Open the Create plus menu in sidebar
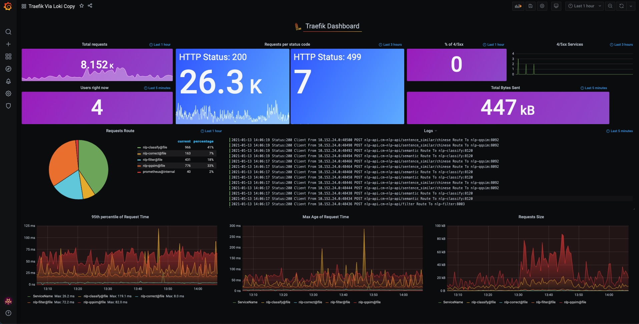 (8, 44)
